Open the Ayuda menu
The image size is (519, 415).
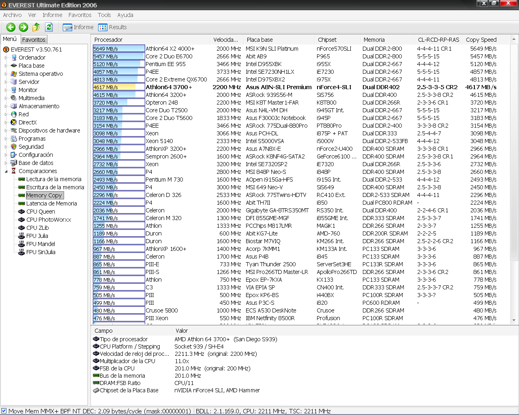click(x=125, y=15)
